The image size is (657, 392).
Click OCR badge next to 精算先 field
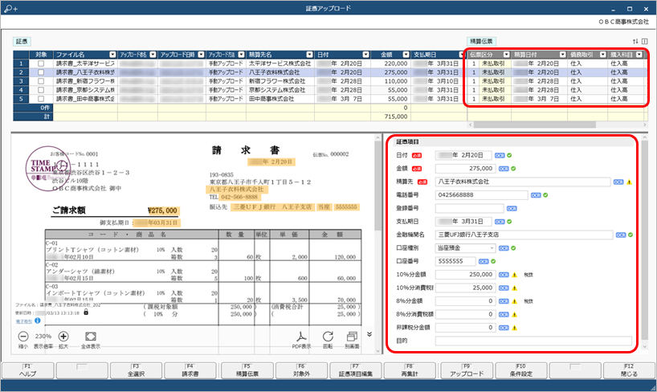pyautogui.click(x=618, y=182)
